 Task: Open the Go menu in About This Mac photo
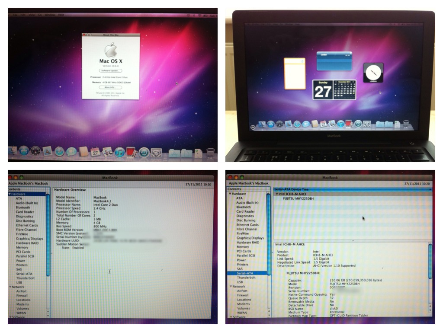tap(39, 15)
